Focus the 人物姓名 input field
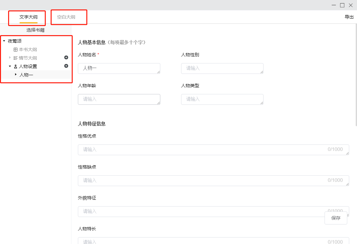The image size is (357, 244). [x=119, y=68]
